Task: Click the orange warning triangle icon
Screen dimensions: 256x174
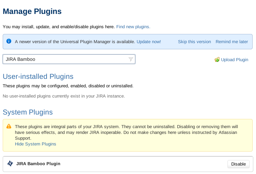Action: click(x=9, y=126)
